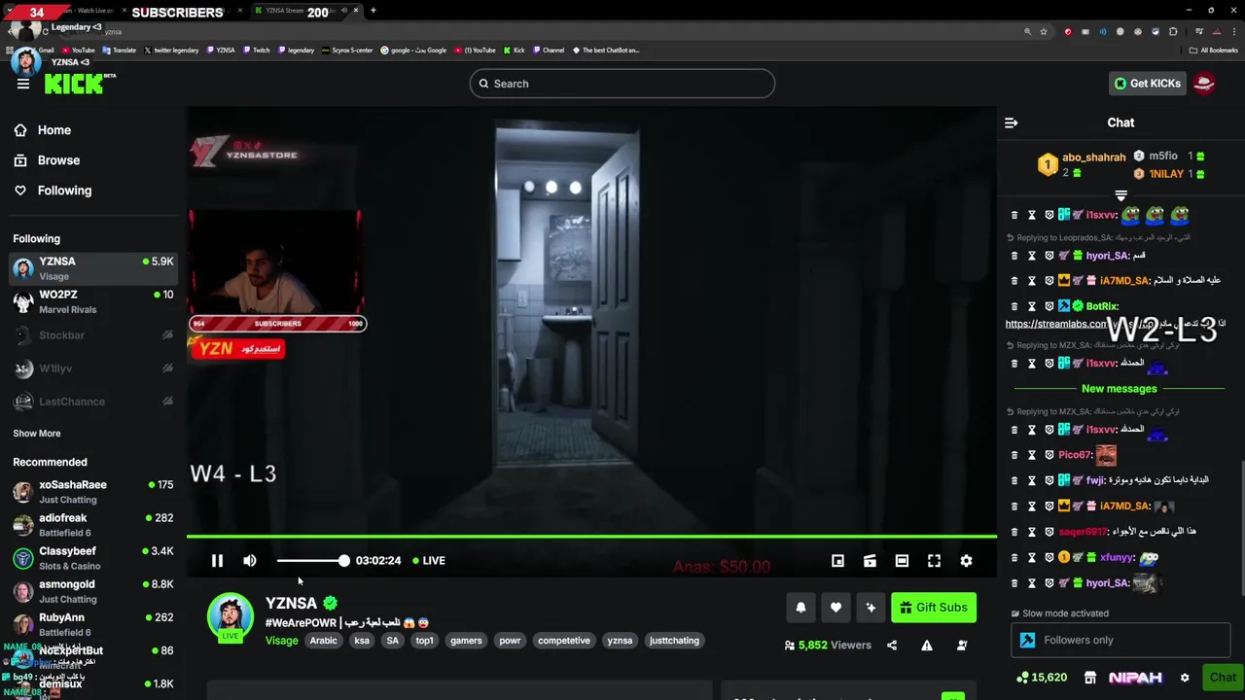
Task: Click the sparkle subscribe icon button
Action: pos(871,608)
